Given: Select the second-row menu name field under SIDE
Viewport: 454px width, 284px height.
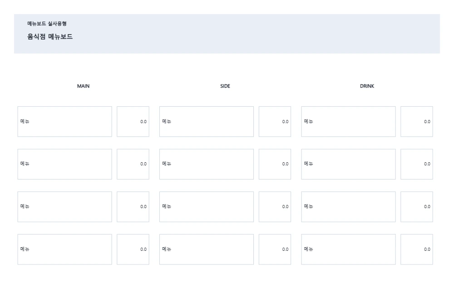Looking at the screenshot, I should pos(207,164).
